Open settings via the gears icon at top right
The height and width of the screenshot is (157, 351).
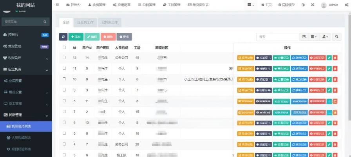[x=347, y=5]
